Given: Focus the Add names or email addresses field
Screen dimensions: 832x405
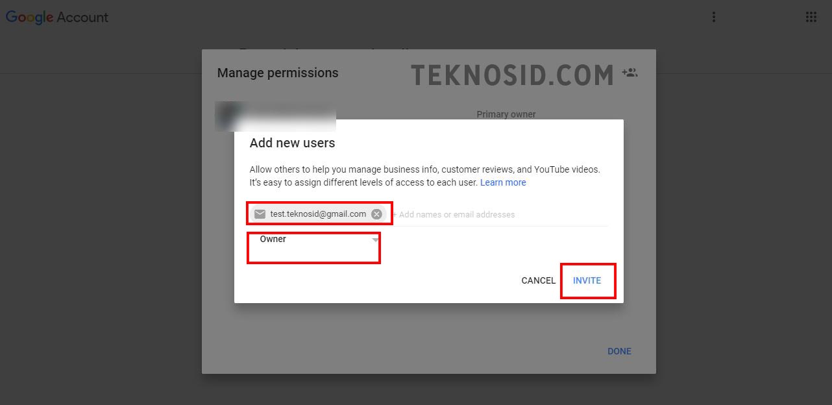Looking at the screenshot, I should (500, 214).
